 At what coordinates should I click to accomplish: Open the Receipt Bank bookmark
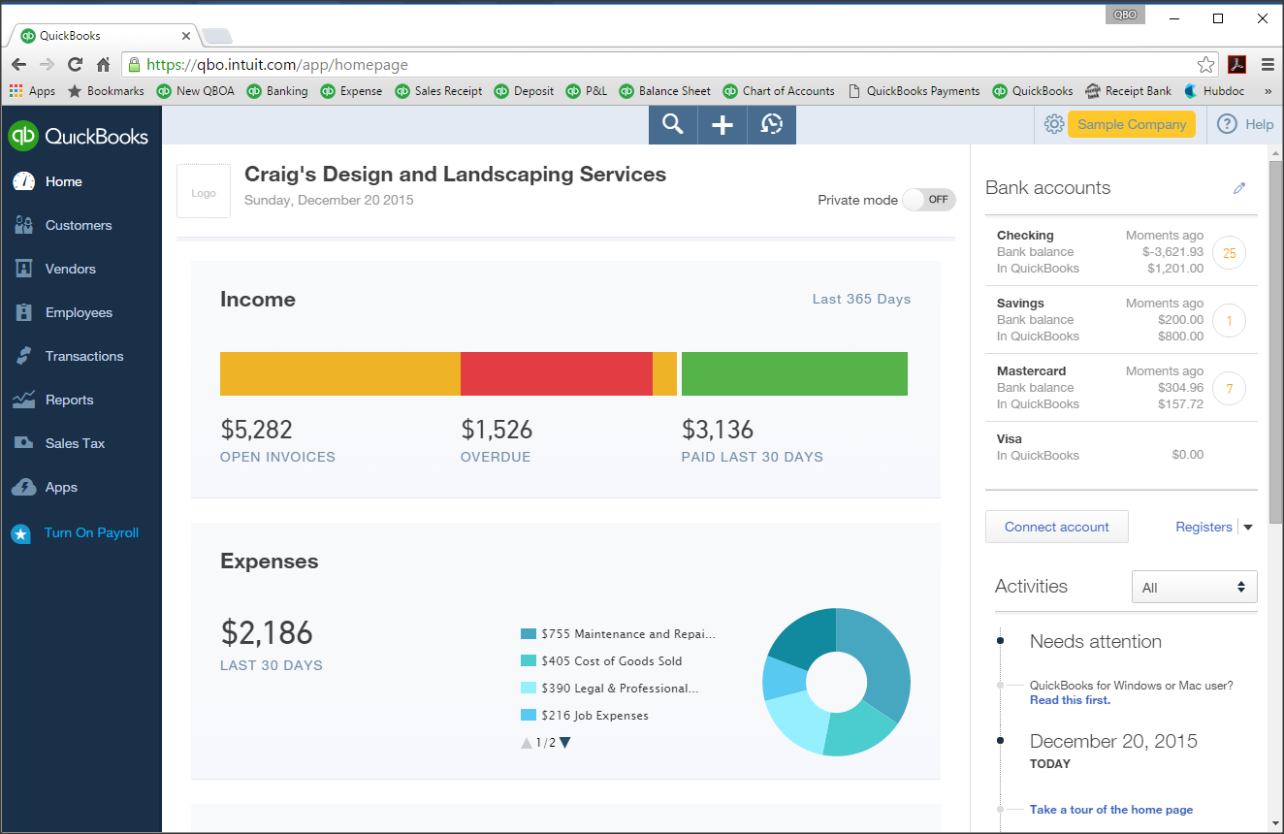1128,91
